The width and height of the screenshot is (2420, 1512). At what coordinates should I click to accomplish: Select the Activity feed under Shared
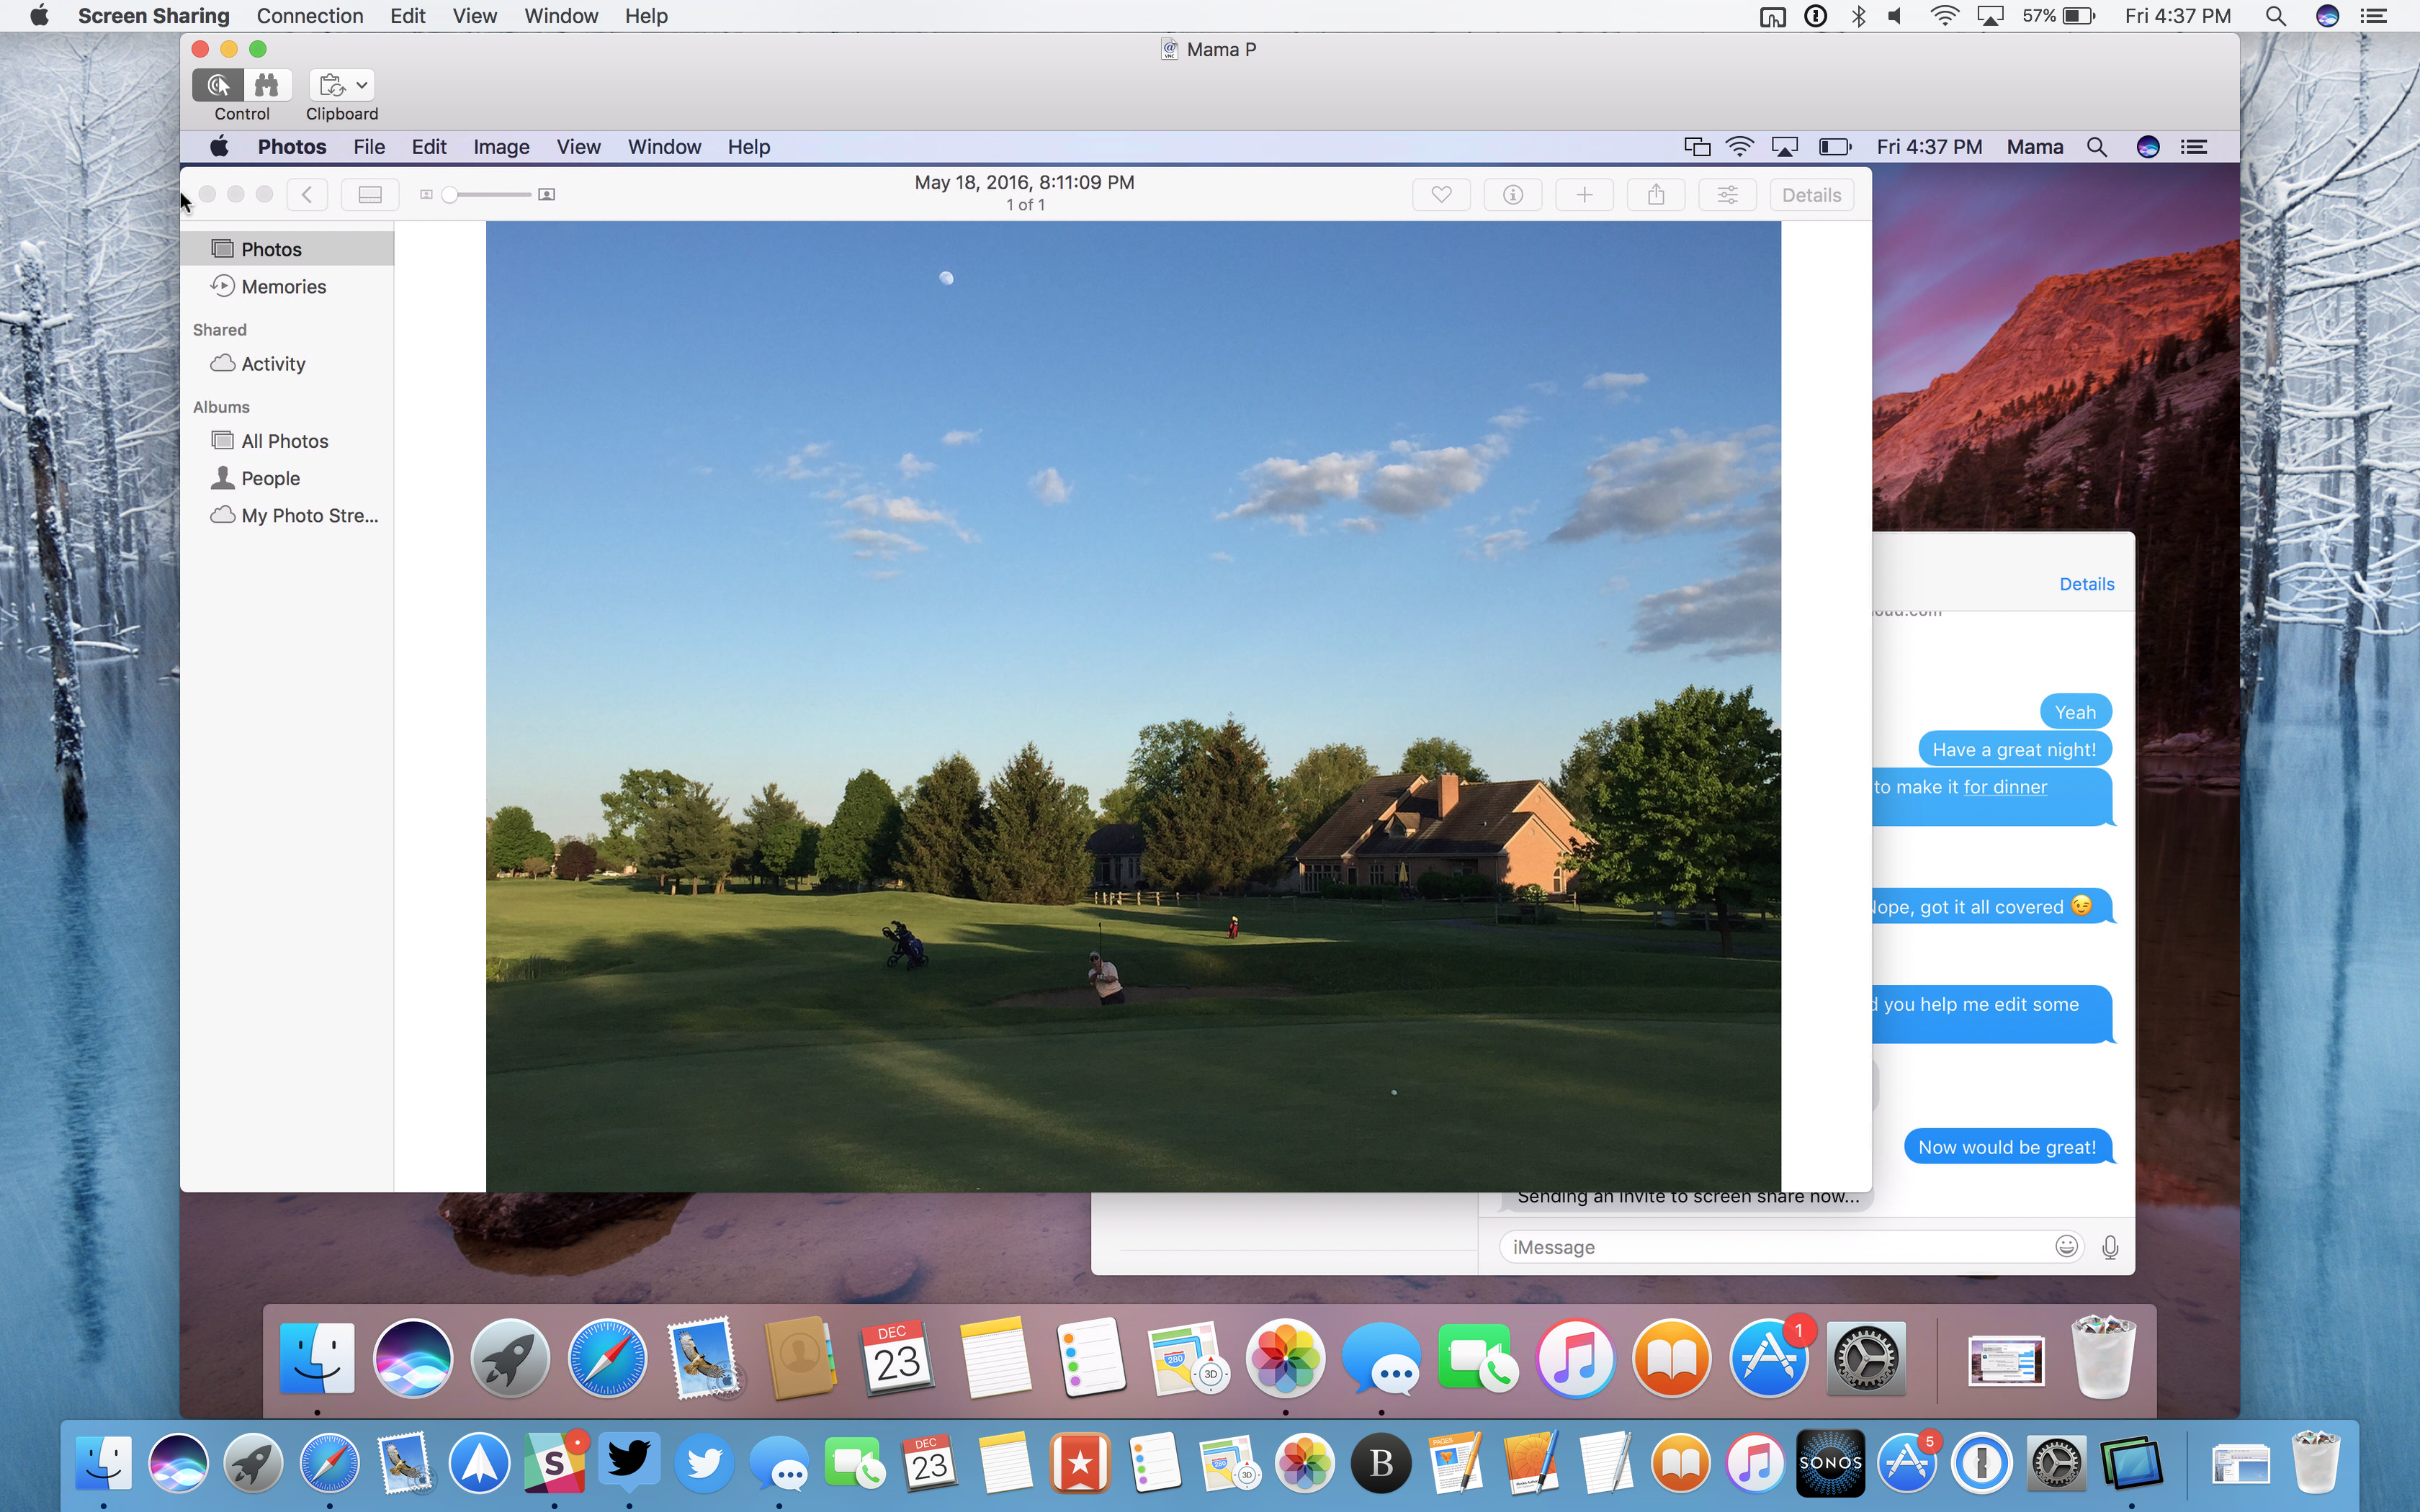tap(274, 362)
